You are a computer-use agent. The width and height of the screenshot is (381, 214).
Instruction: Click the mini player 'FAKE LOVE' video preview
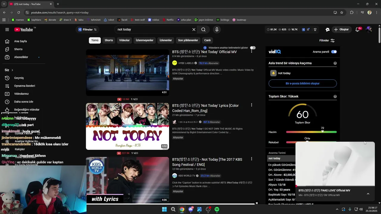coord(335,164)
